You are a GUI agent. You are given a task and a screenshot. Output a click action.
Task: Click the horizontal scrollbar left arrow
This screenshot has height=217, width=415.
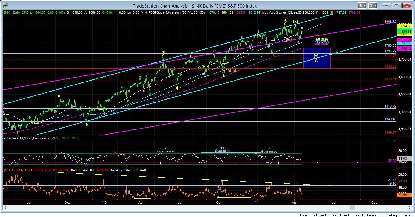coord(5,208)
